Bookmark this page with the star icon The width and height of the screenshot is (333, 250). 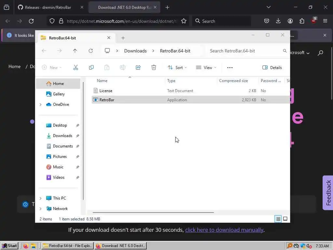click(184, 21)
